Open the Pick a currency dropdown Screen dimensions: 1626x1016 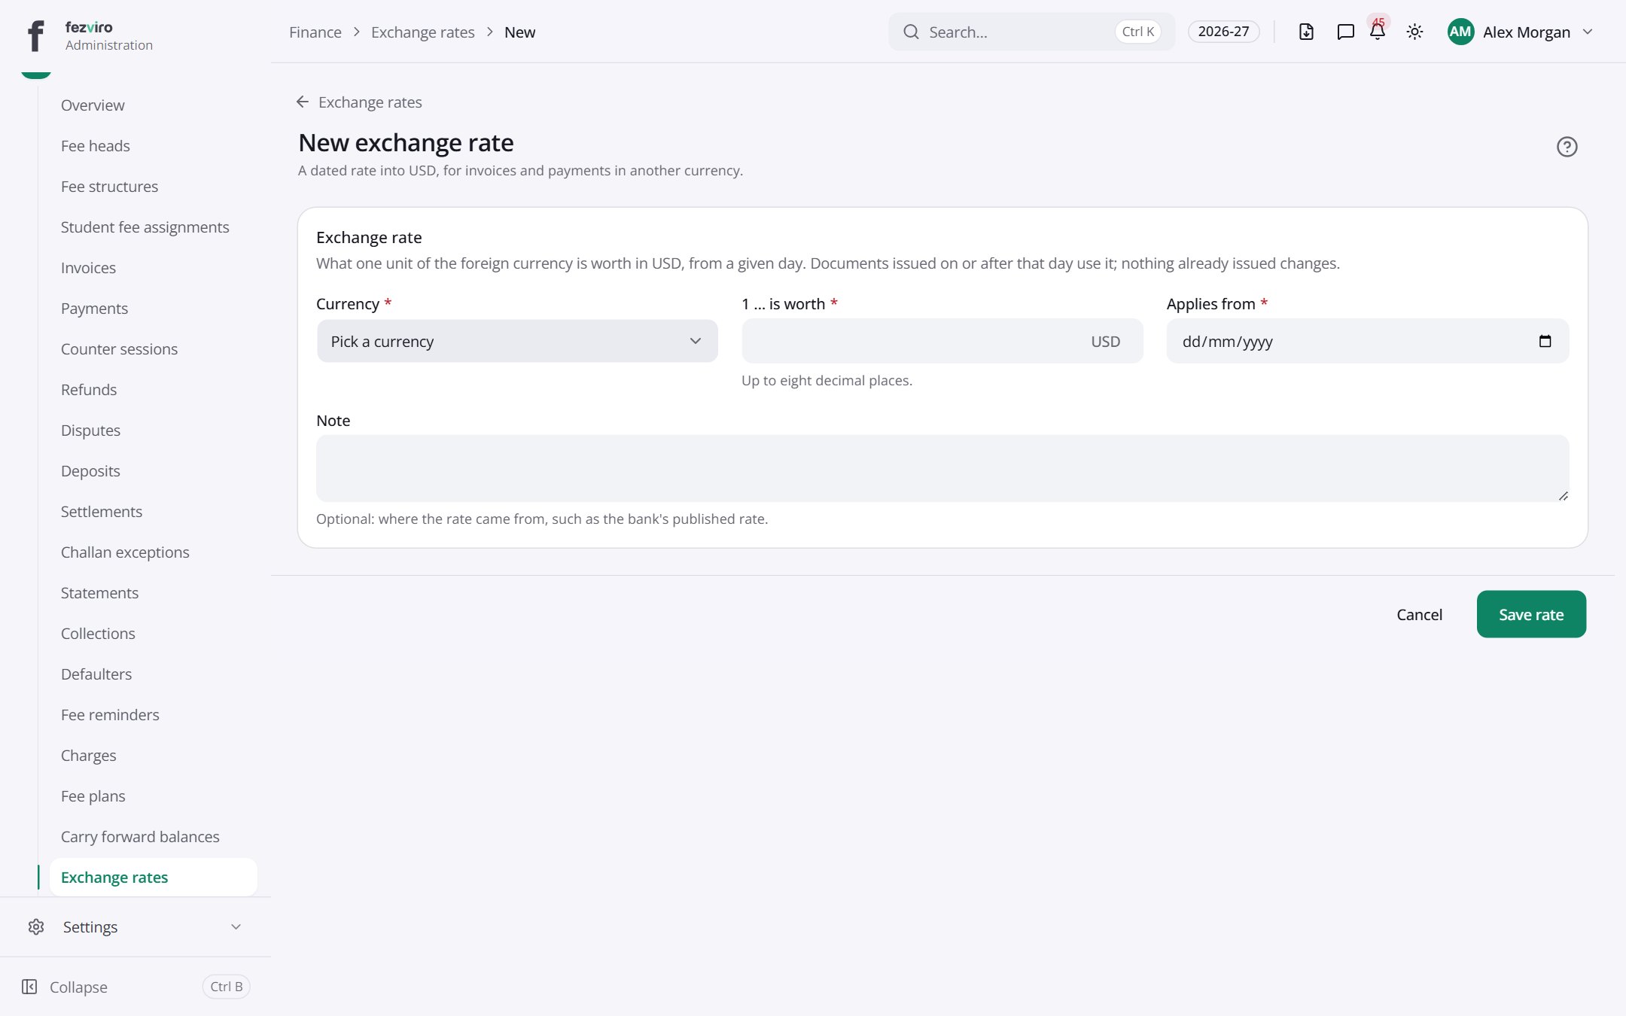pyautogui.click(x=517, y=341)
